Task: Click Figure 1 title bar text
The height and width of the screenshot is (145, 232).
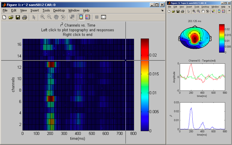Action: (31, 5)
